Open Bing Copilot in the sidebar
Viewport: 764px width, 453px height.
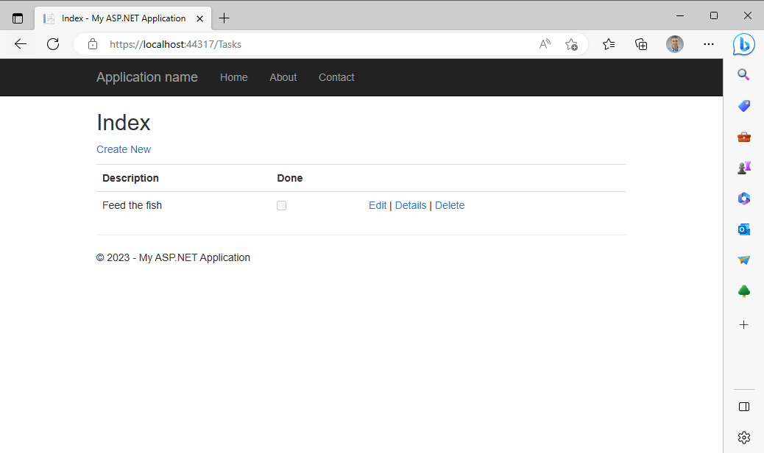[743, 44]
